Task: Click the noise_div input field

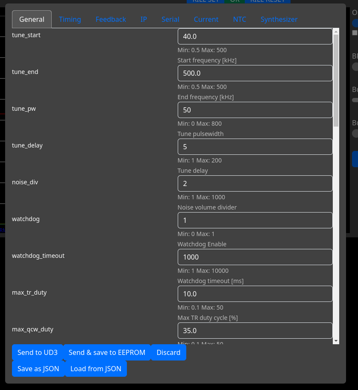Action: coord(255,183)
